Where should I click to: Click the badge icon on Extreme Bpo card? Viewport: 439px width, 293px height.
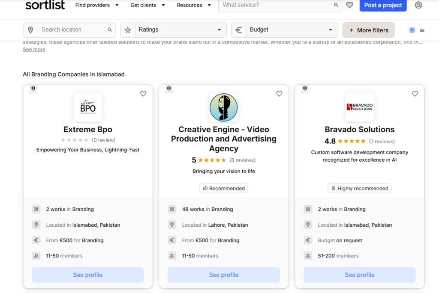[x=33, y=89]
